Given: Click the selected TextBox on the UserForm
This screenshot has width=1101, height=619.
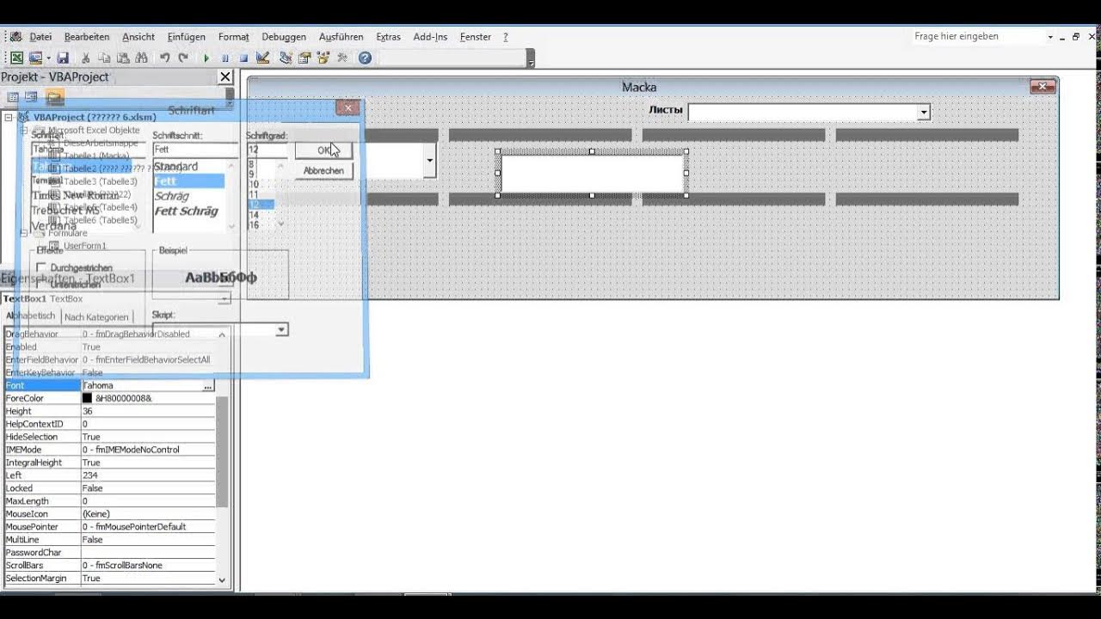Looking at the screenshot, I should 592,174.
